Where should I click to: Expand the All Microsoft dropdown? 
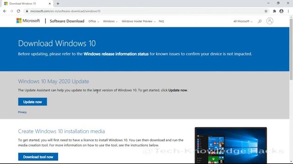pos(243,21)
